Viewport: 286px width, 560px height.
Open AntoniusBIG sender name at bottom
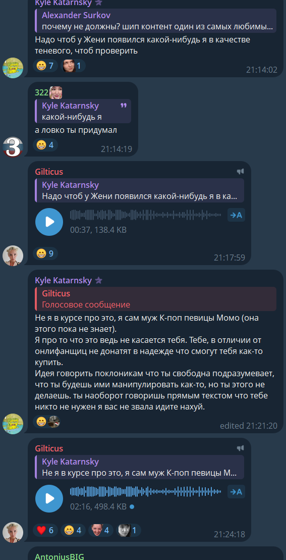(x=59, y=556)
